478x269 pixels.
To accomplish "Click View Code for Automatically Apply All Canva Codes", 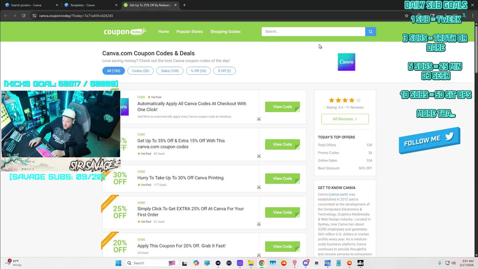I will 282,107.
